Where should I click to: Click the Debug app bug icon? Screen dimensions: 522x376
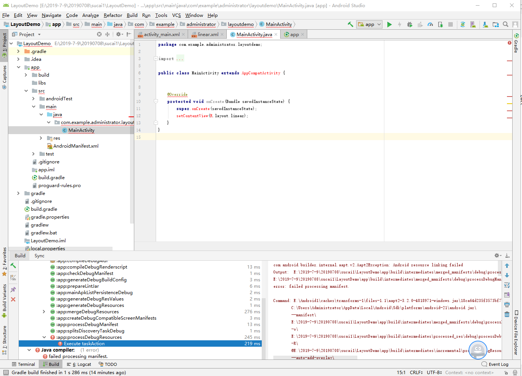tap(410, 24)
